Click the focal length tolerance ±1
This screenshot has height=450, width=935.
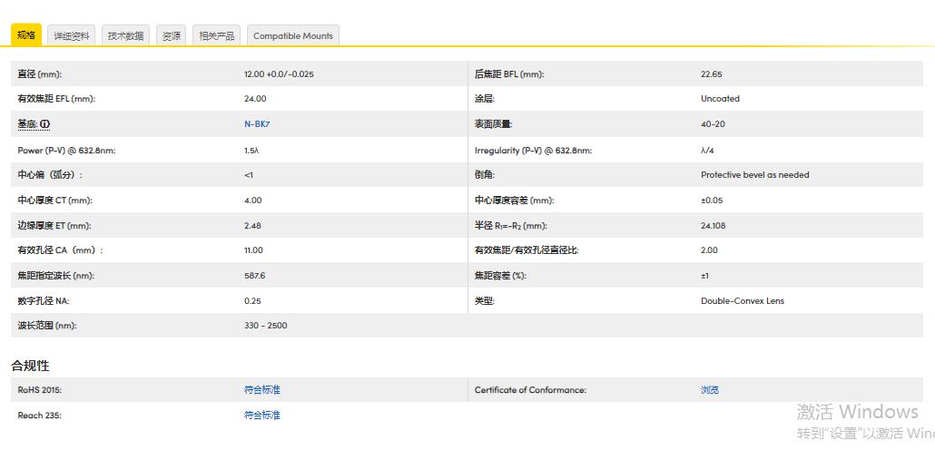tap(704, 276)
